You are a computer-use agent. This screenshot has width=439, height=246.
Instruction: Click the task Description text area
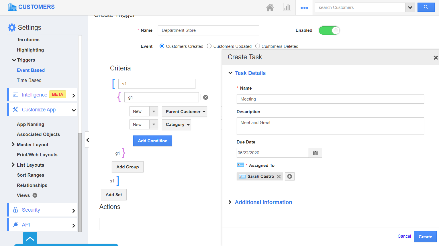330,126
